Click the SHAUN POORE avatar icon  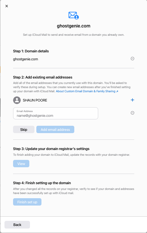(x=17, y=100)
